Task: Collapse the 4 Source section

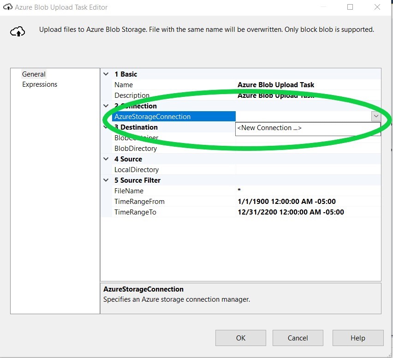Action: tap(106, 159)
